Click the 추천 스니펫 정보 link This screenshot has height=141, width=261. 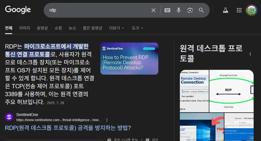click(x=126, y=140)
